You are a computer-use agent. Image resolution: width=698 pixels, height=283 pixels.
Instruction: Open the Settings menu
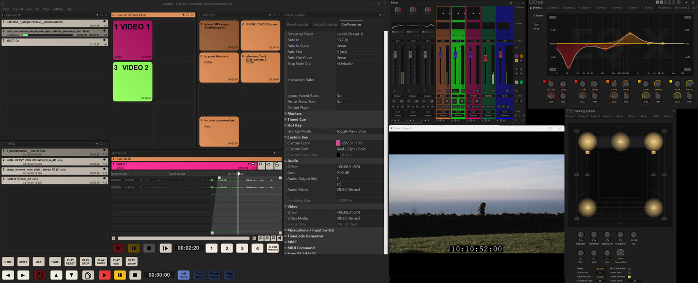coord(58,8)
